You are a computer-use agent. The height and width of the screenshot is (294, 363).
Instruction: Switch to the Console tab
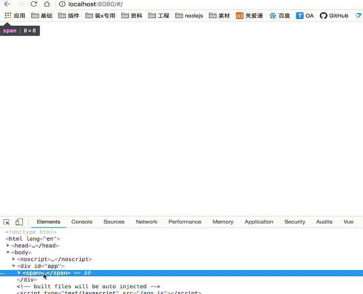82,222
